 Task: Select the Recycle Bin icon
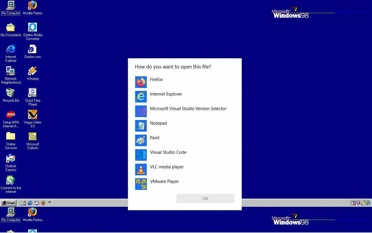tap(11, 95)
